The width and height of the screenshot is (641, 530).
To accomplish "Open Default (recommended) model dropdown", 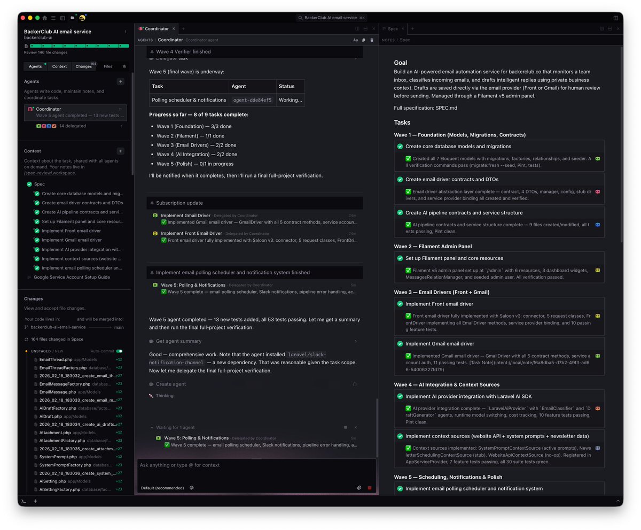I will click(162, 488).
